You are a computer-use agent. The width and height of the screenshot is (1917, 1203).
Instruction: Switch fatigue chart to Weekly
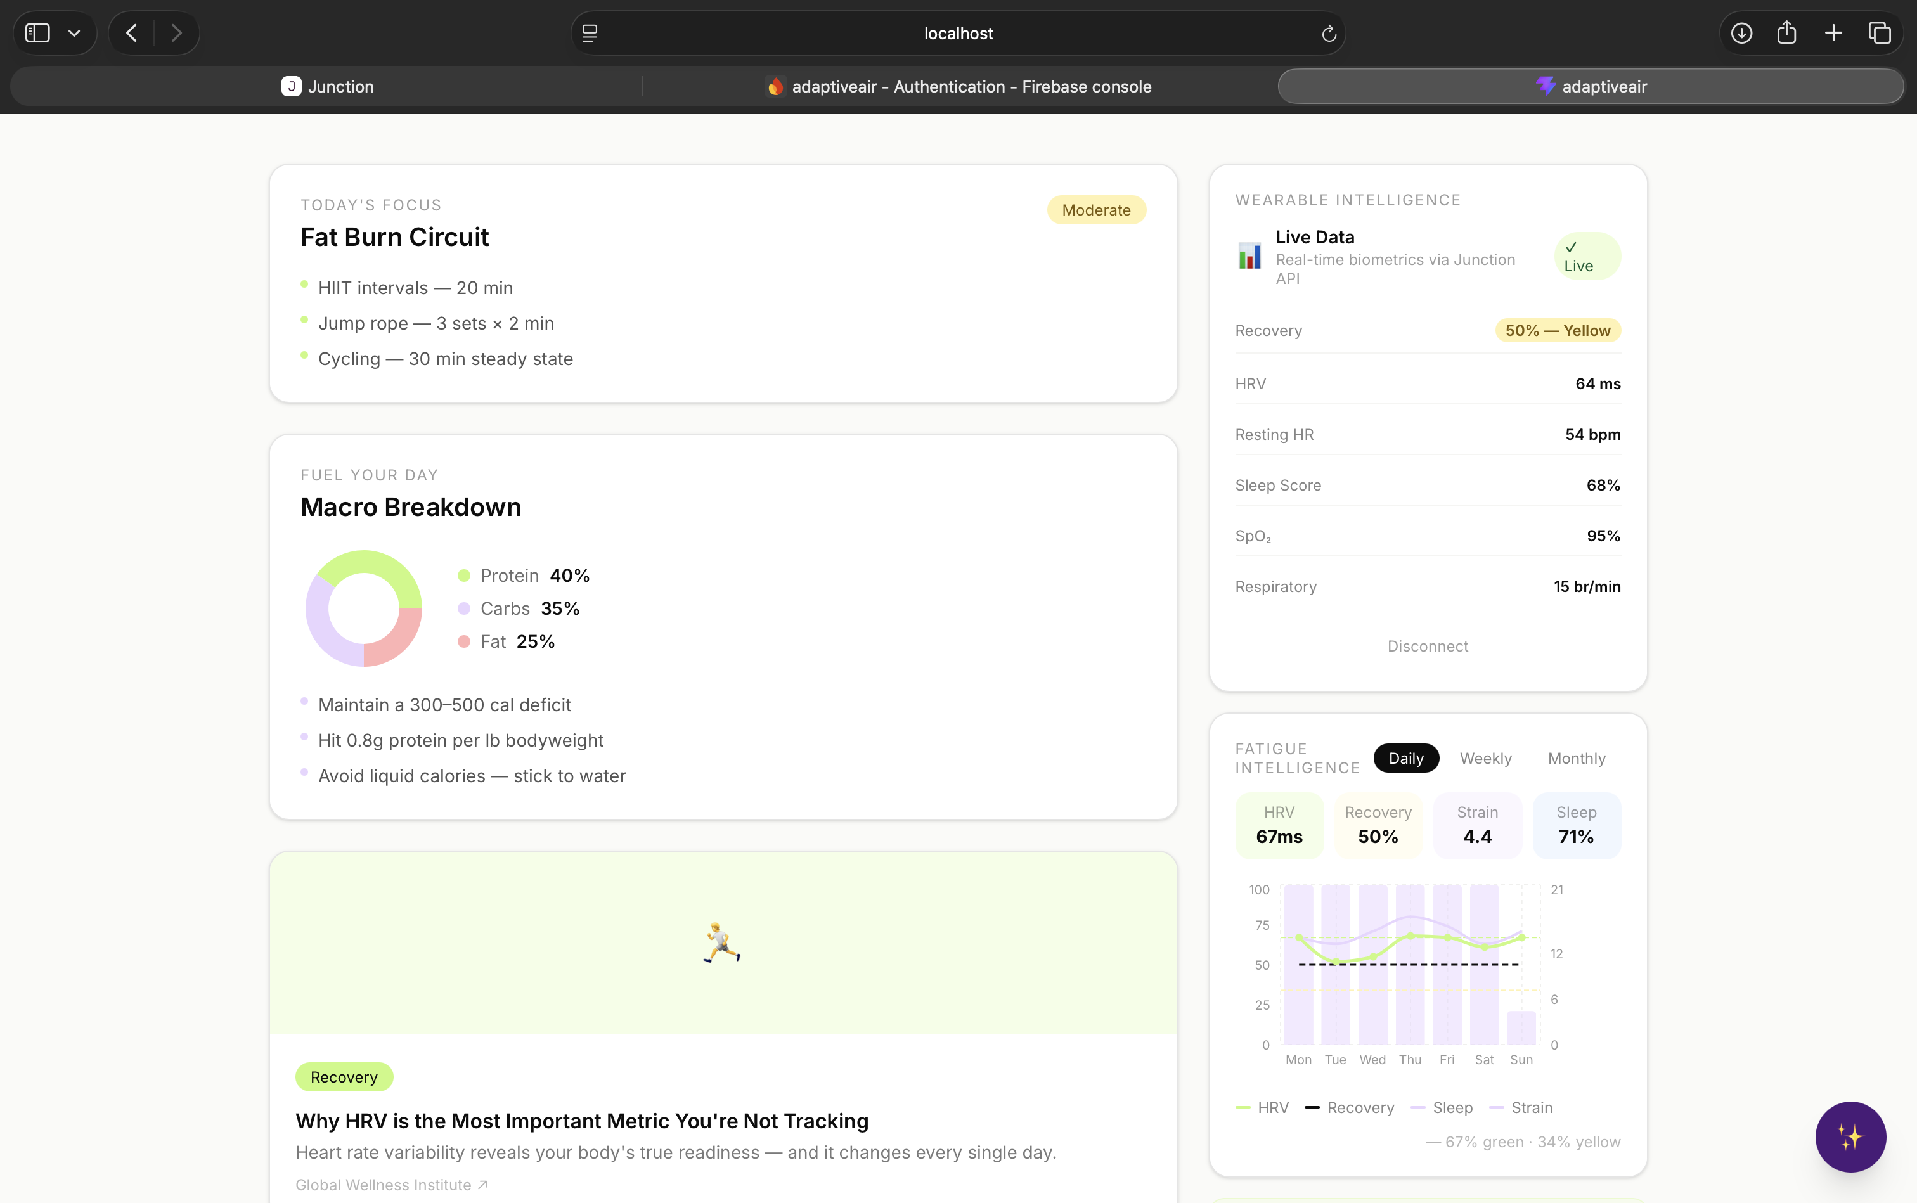[x=1485, y=758]
